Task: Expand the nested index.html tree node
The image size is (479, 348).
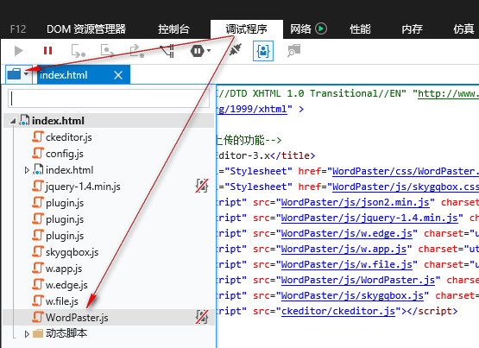Action: (x=27, y=170)
